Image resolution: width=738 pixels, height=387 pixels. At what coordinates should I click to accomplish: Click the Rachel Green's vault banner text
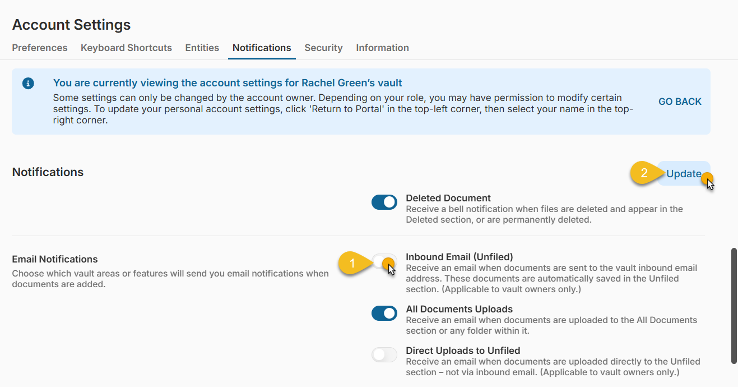coord(227,82)
